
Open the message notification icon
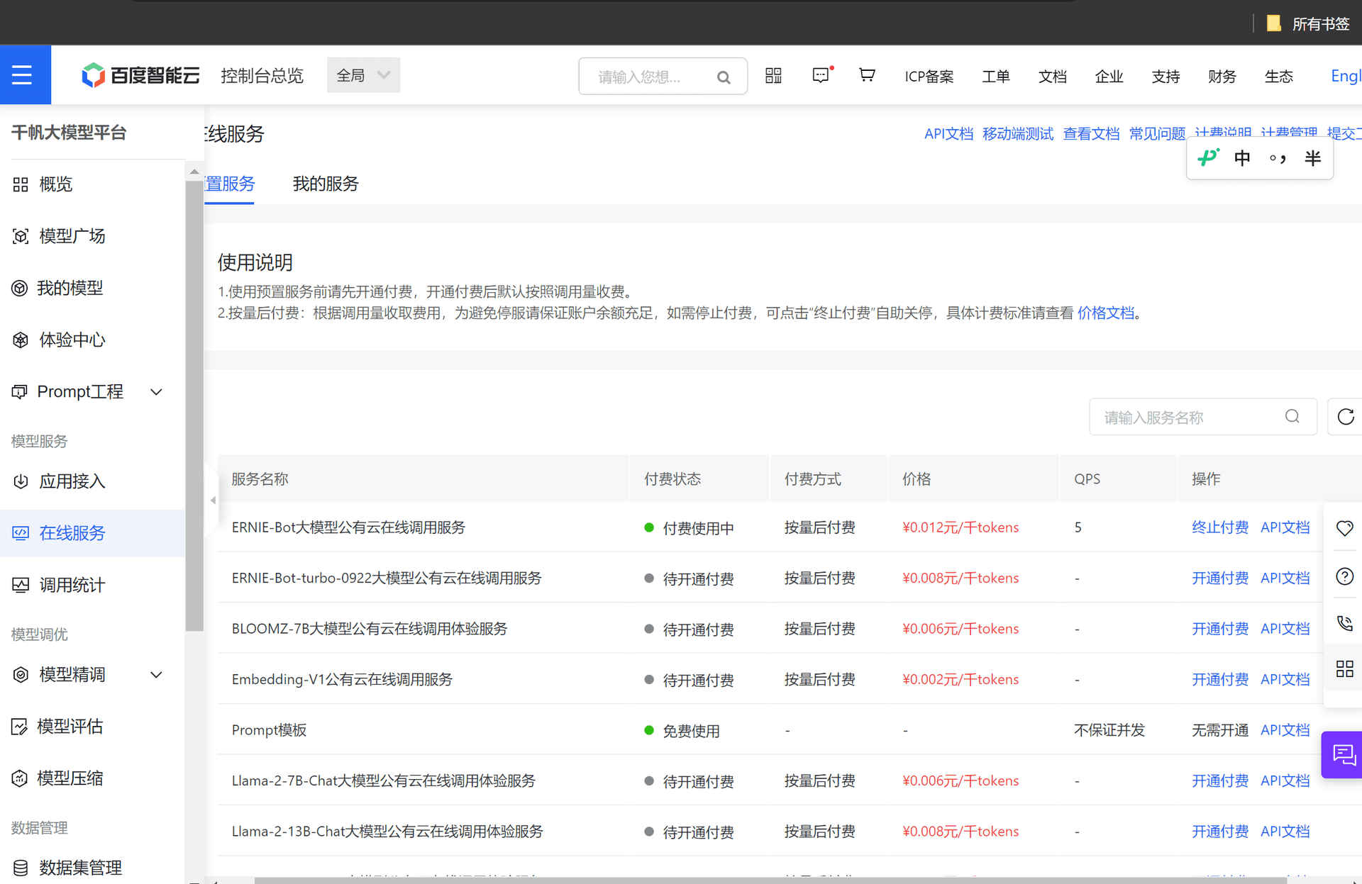click(x=821, y=75)
